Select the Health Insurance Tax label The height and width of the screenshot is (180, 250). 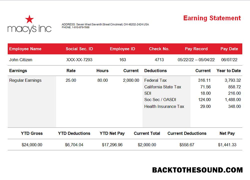(x=164, y=106)
